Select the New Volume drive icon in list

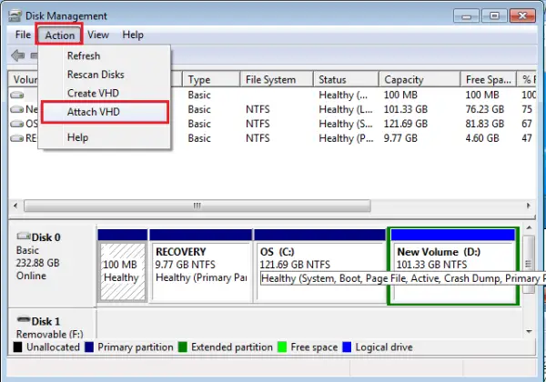click(16, 109)
